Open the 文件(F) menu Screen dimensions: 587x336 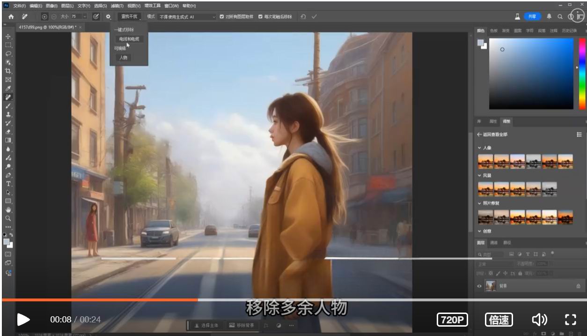point(20,6)
